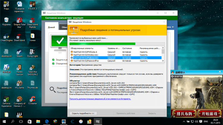Screen dimensions: 223x125
Task: Click the threat list scroll-up arrow
Action: point(163,48)
